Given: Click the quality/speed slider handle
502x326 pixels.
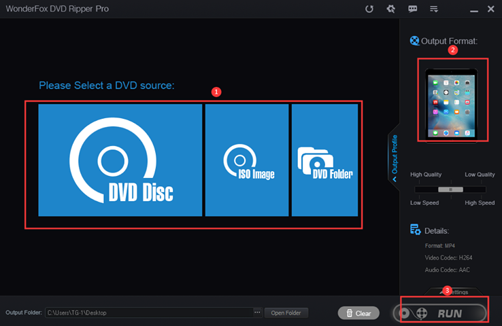Looking at the screenshot, I should point(450,189).
